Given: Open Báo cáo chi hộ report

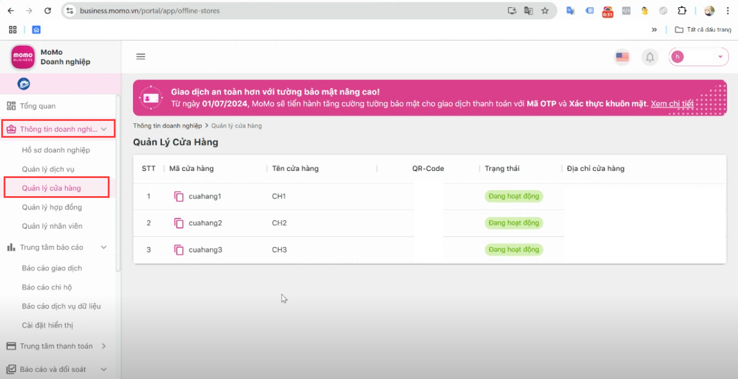Looking at the screenshot, I should point(47,288).
